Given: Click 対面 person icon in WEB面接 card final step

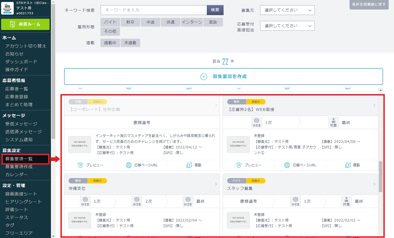Looking at the screenshot, I should (333, 122).
